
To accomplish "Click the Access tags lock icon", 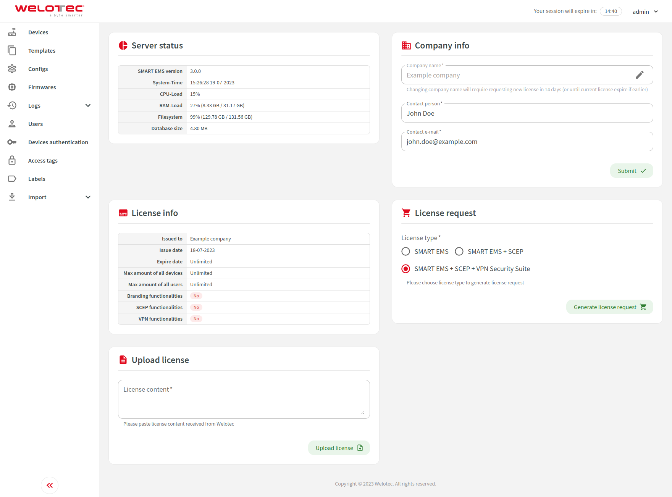I will (x=12, y=160).
